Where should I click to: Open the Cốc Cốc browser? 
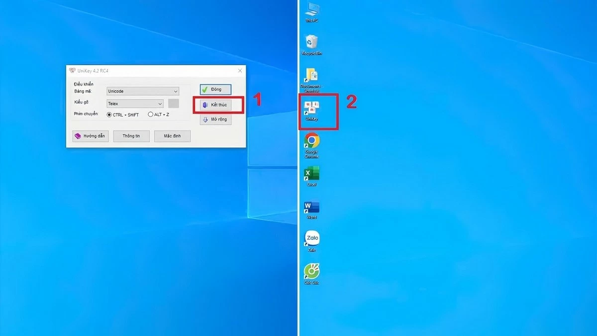(311, 273)
